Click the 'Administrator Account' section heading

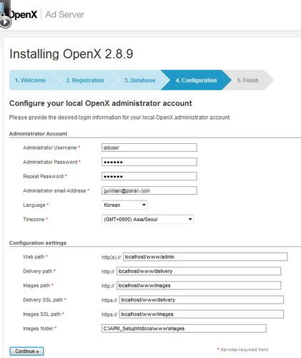point(38,134)
